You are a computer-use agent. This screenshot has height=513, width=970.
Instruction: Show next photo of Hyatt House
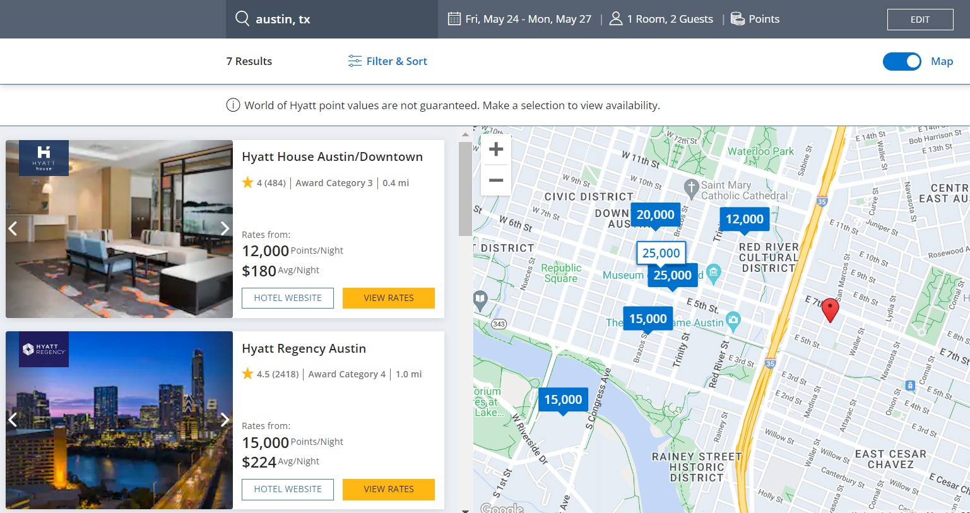pos(224,228)
